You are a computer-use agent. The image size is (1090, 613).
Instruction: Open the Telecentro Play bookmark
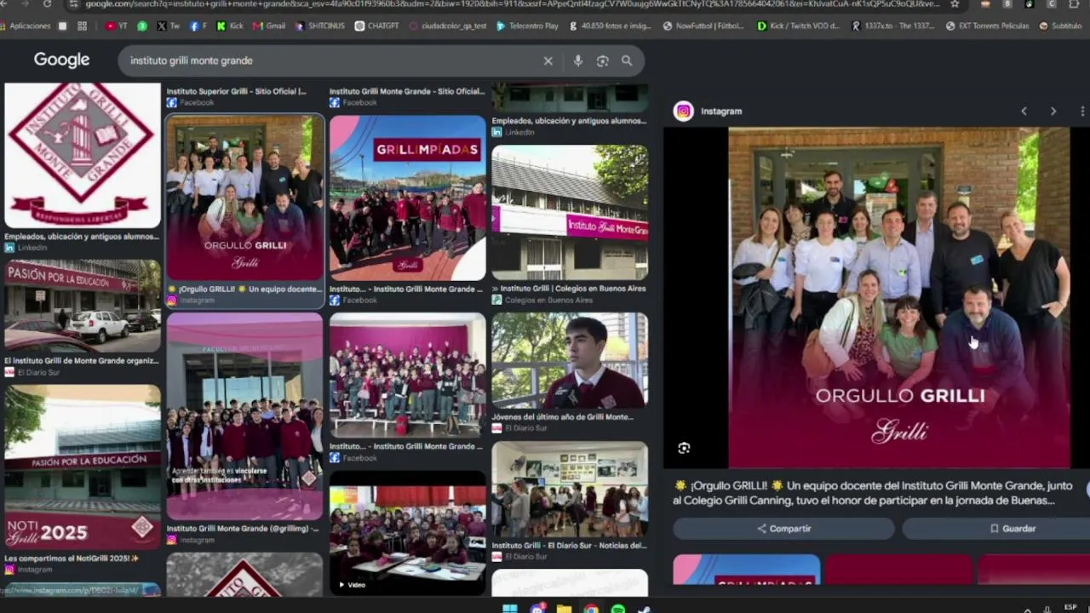click(527, 26)
